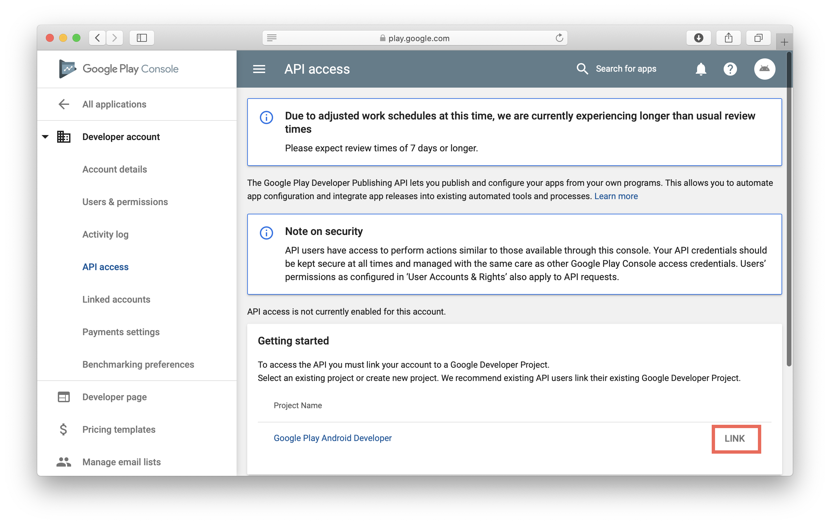
Task: Click the Pricing templates dollar icon
Action: 63,429
